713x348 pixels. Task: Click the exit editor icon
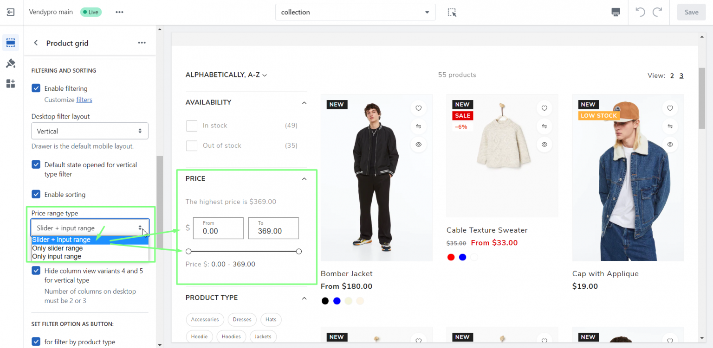tap(11, 12)
